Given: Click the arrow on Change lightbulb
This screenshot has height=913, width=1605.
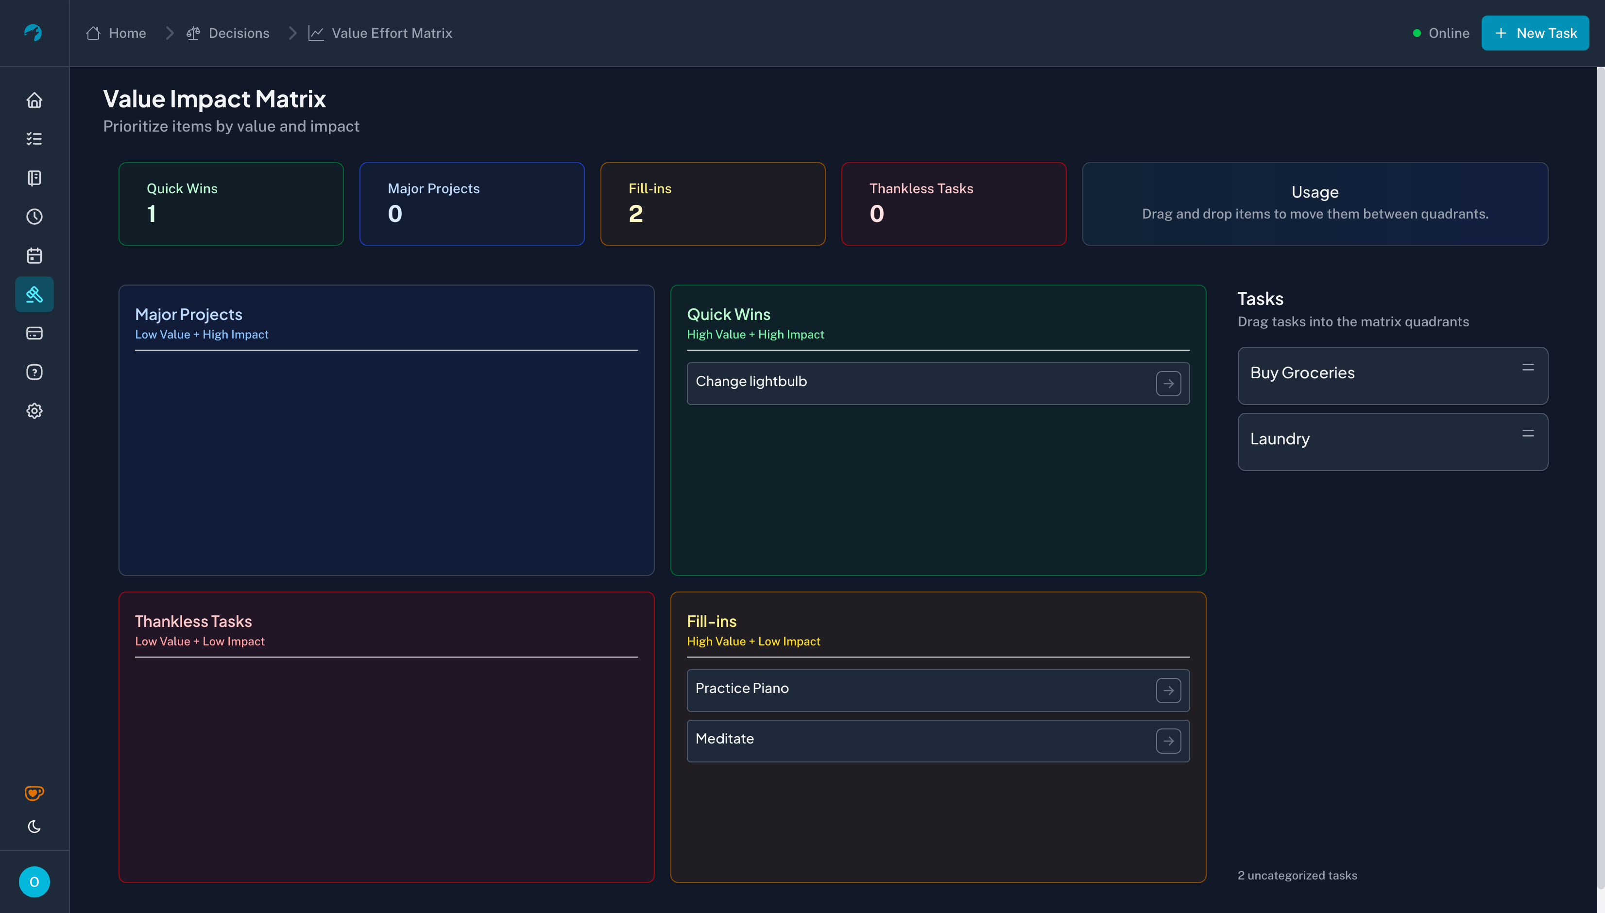Looking at the screenshot, I should [x=1168, y=383].
